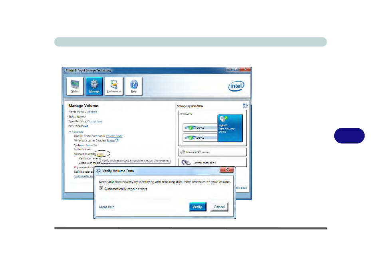
Task: Click the Swap master and recovery link
Action: pyautogui.click(x=84, y=176)
